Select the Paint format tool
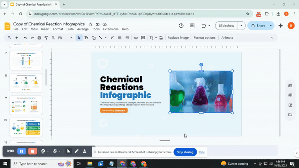 pos(46,38)
